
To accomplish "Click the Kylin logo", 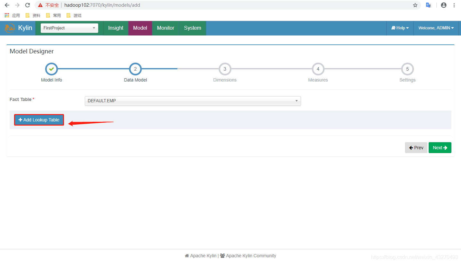I will click(10, 28).
